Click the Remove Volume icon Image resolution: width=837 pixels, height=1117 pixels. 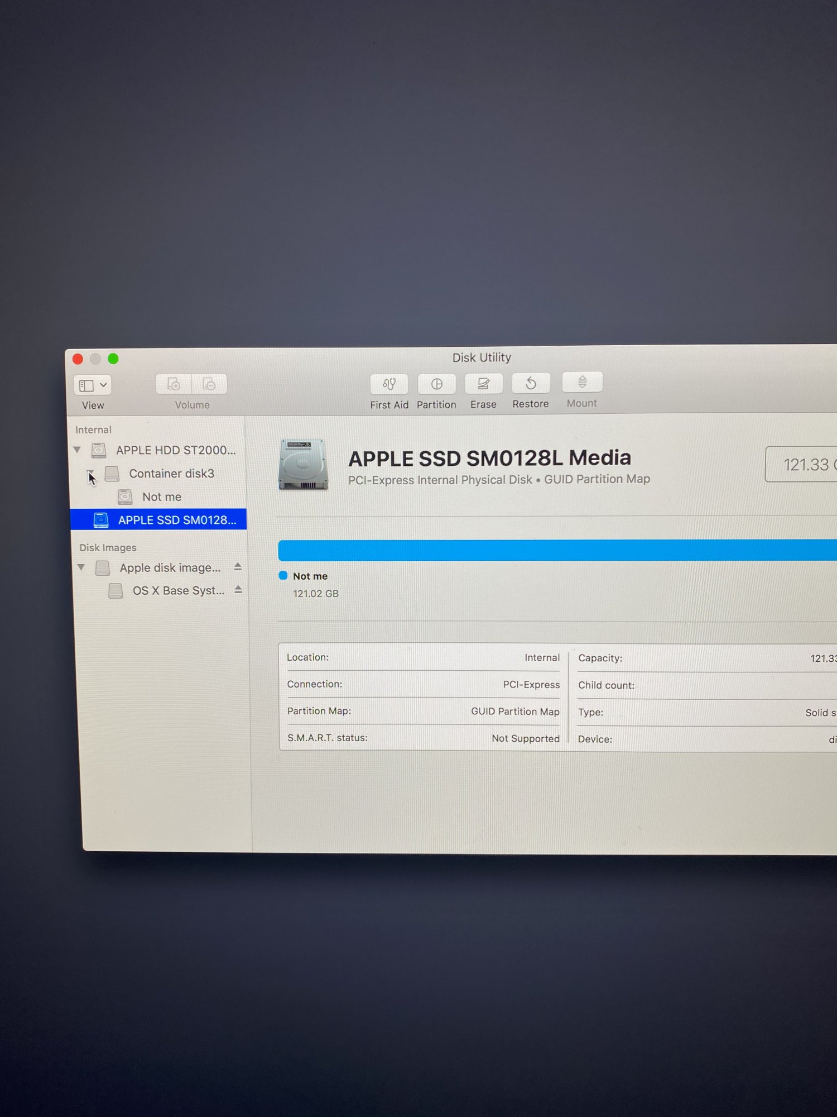coord(209,384)
